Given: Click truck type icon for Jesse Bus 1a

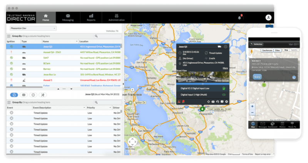Looking at the screenshot, I should pos(24,74).
